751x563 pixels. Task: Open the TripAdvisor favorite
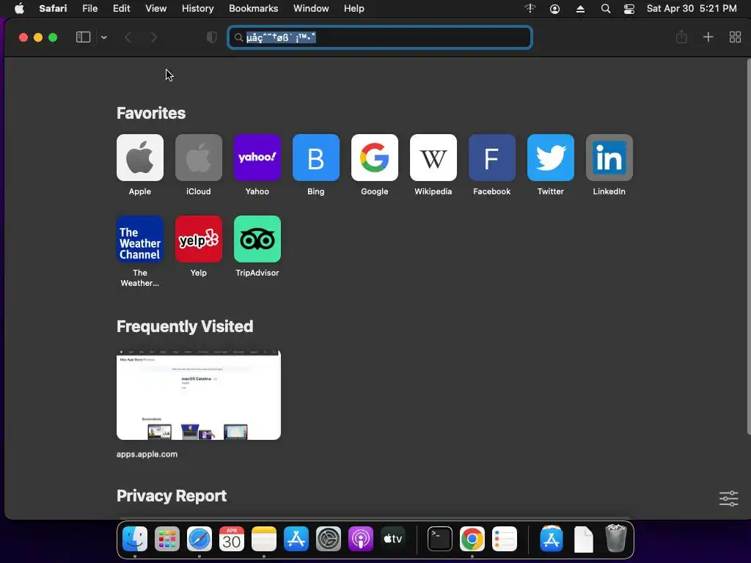(257, 239)
